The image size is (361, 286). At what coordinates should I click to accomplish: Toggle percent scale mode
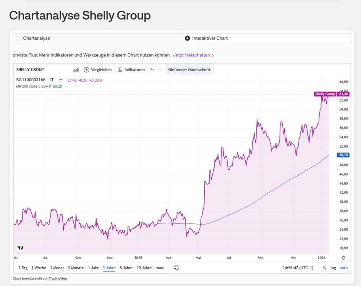324,268
